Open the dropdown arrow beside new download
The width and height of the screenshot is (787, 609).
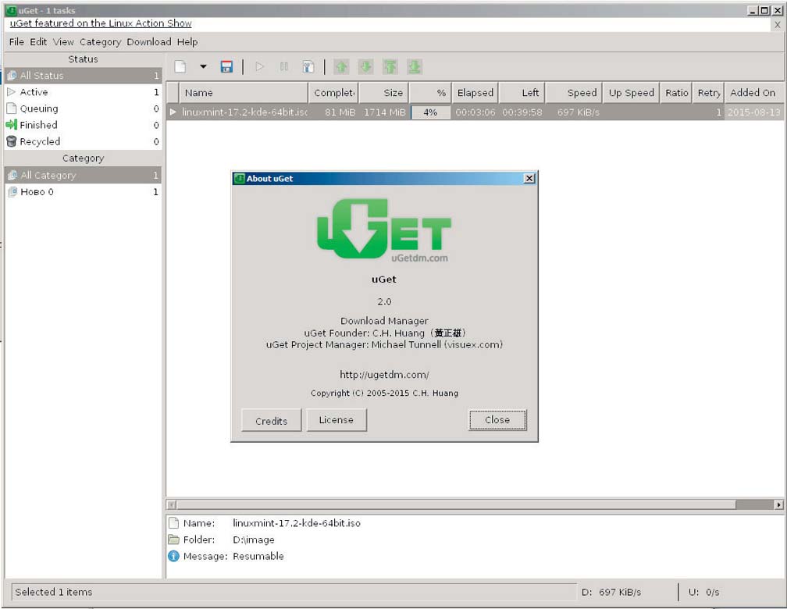click(x=203, y=67)
